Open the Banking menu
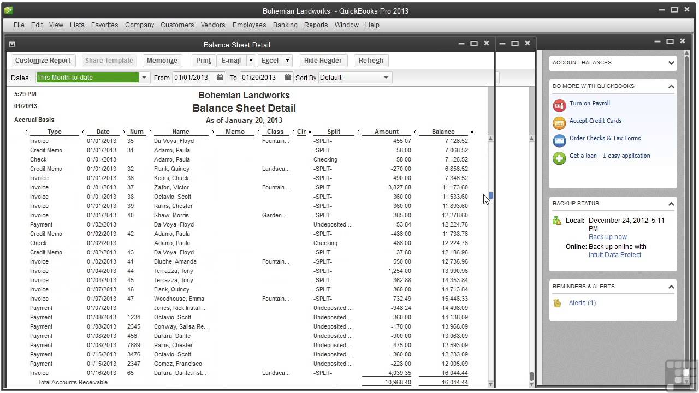The width and height of the screenshot is (699, 393). coord(285,25)
